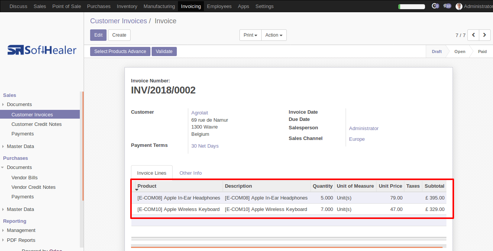Open the Point of Sale menu
This screenshot has height=251, width=493.
coord(66,6)
